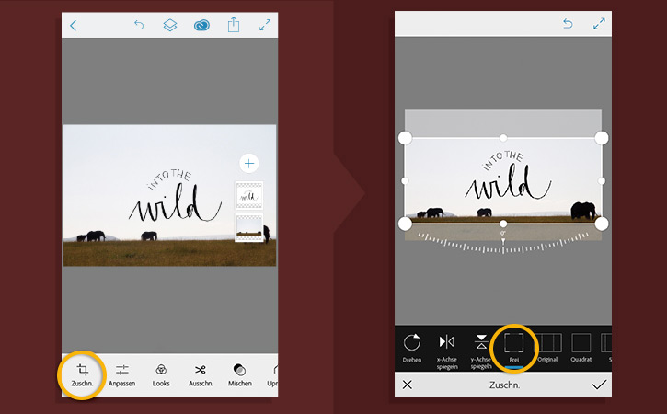Open the Mischen blend tool
Viewport: 667px width, 414px height.
pyautogui.click(x=240, y=374)
